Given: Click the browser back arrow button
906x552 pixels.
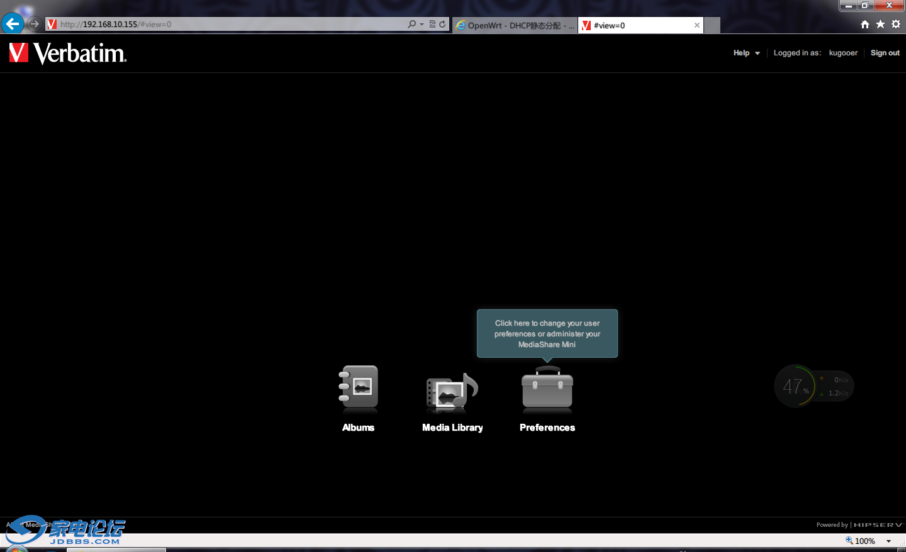Looking at the screenshot, I should (x=12, y=24).
